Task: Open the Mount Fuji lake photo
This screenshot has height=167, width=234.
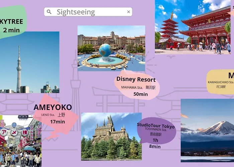Action: click(x=207, y=131)
